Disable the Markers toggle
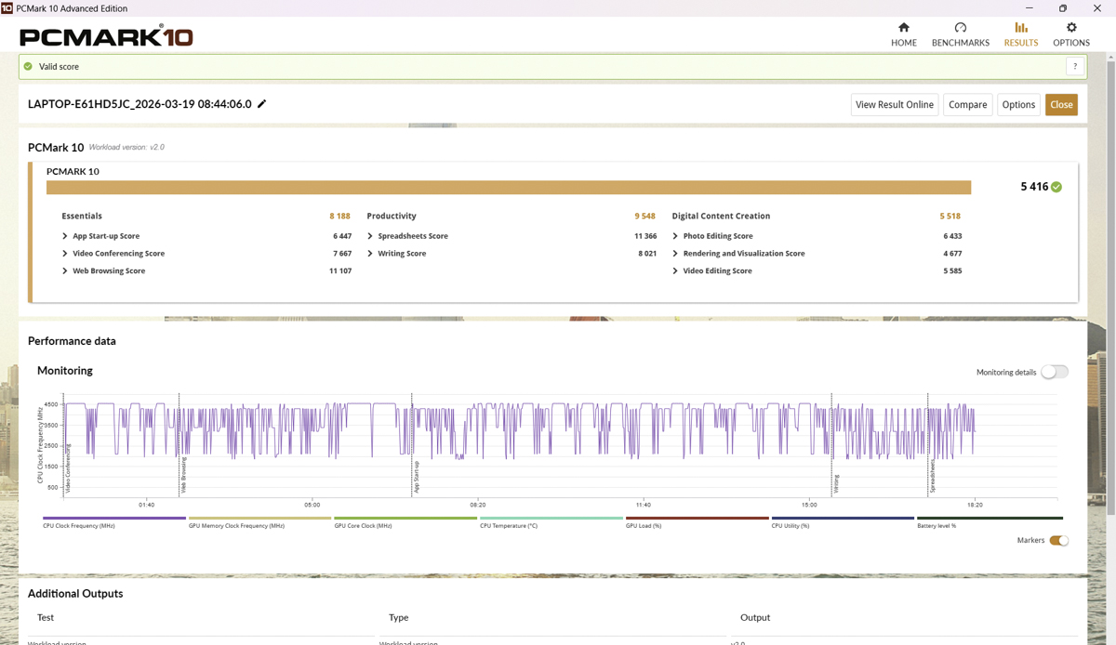Image resolution: width=1116 pixels, height=645 pixels. click(x=1058, y=541)
